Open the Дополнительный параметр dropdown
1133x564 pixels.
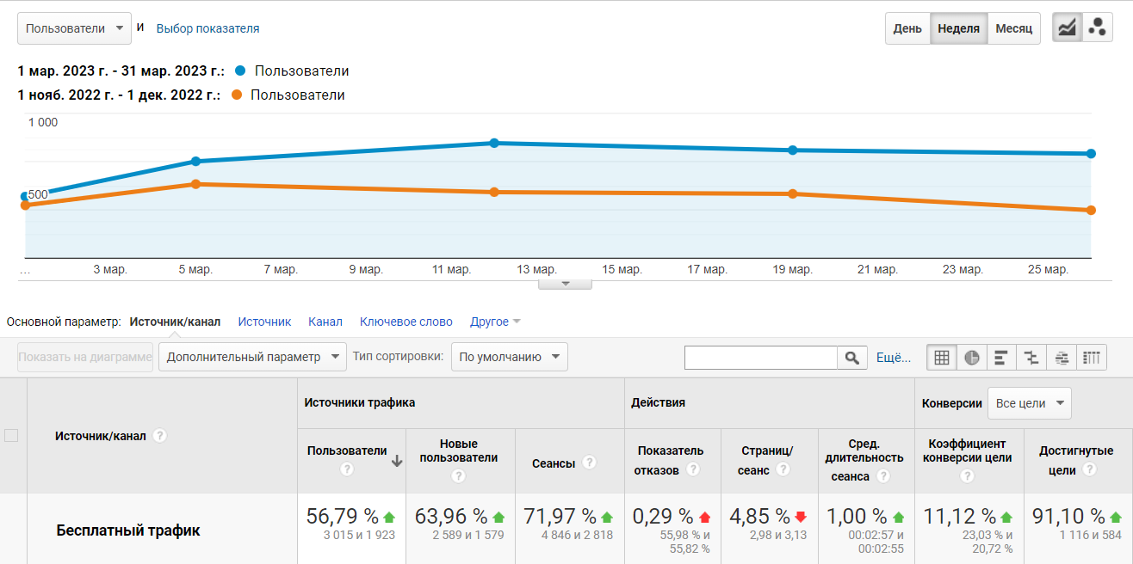point(251,357)
